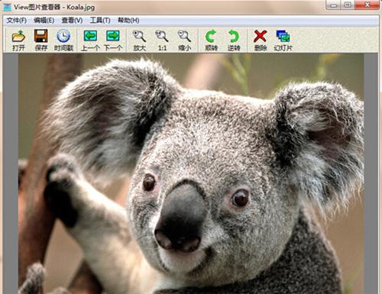Maximize the View图片查看器 window

click(x=348, y=5)
